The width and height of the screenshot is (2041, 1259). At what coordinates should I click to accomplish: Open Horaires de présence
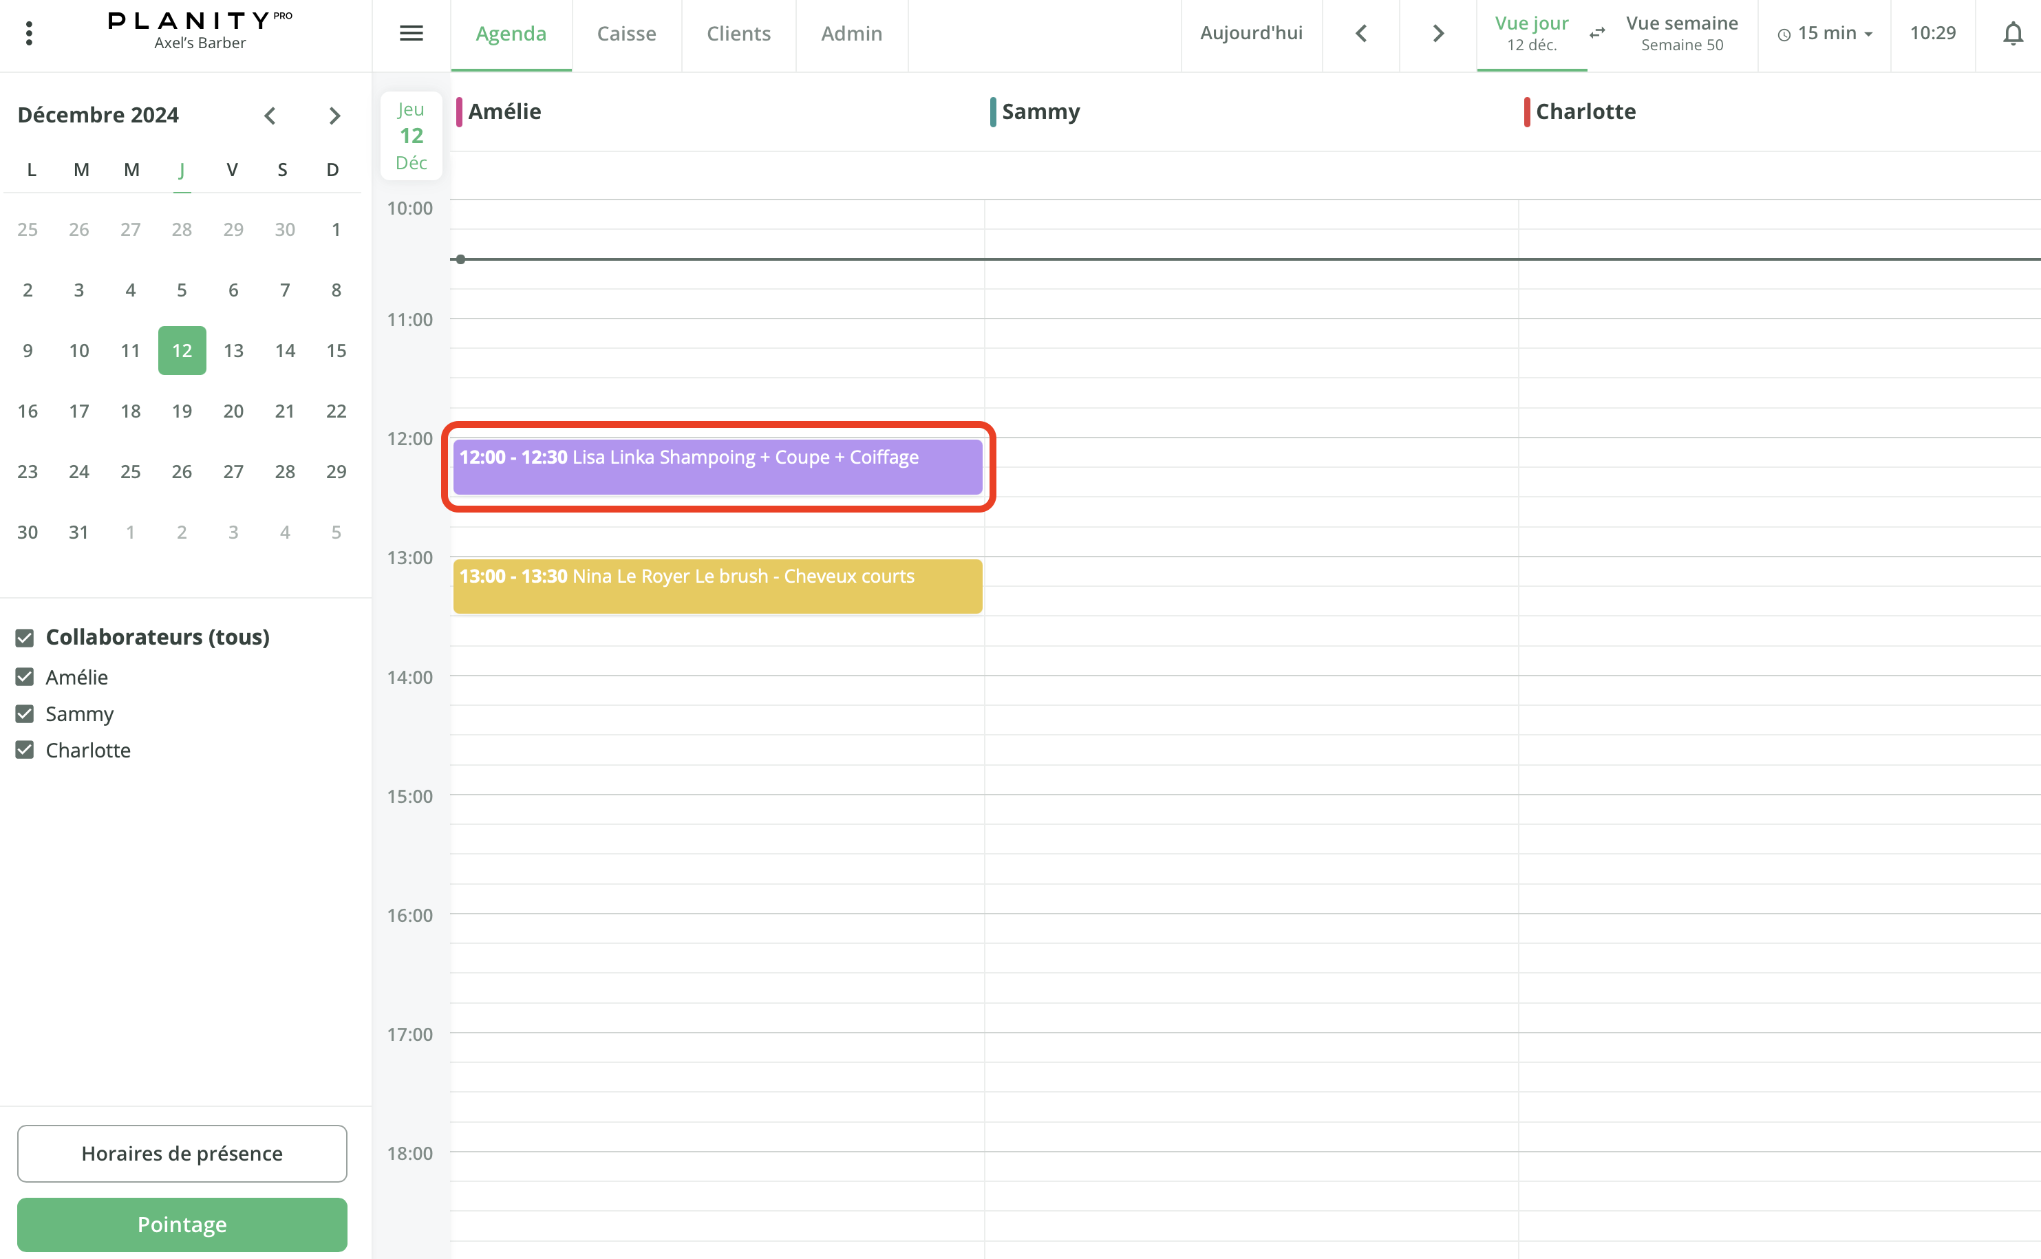(x=182, y=1153)
